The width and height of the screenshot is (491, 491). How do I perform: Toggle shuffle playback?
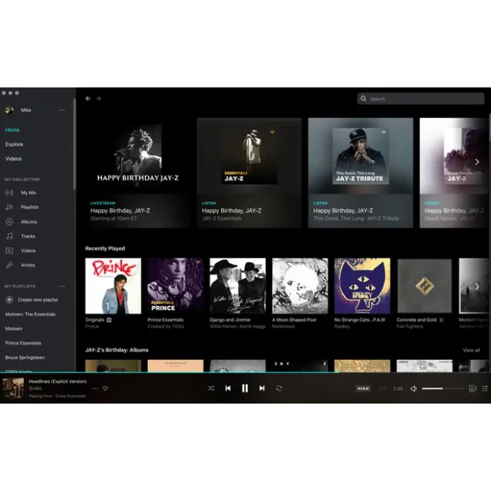(211, 388)
